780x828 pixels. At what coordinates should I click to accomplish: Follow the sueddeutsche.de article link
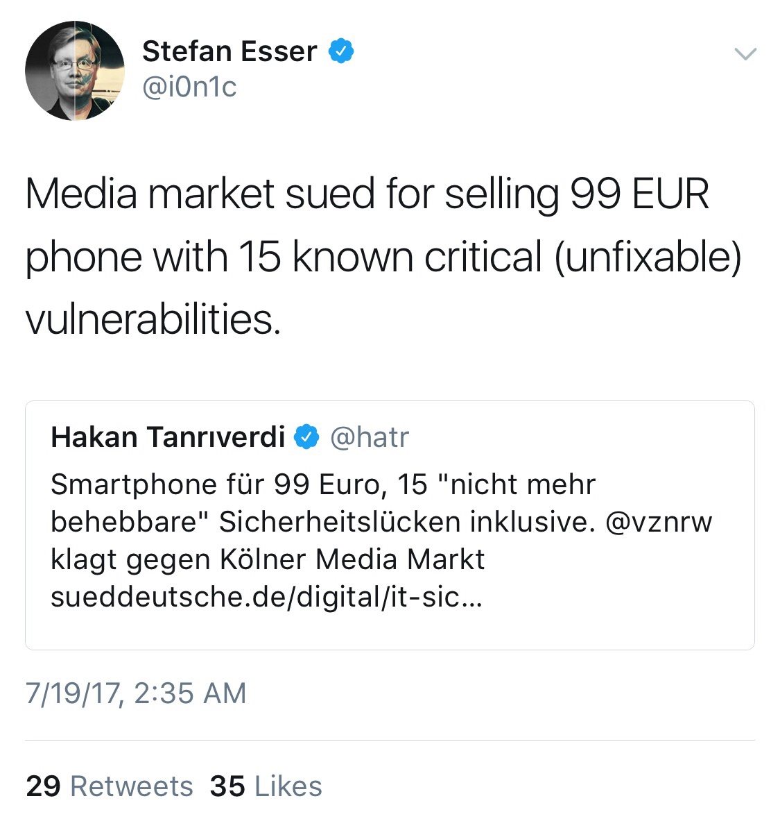[266, 597]
